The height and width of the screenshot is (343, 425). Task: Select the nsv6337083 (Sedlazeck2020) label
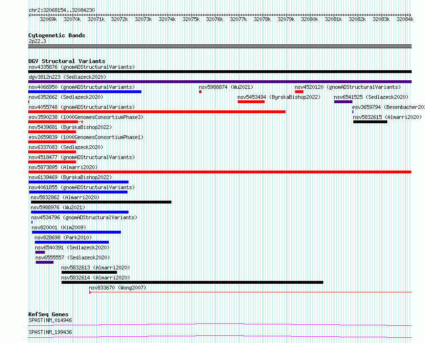66,147
